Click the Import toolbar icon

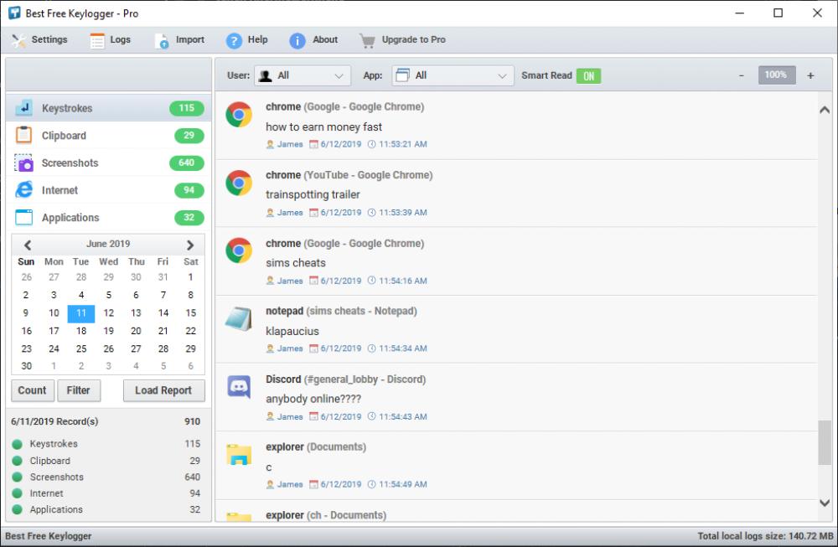[163, 39]
